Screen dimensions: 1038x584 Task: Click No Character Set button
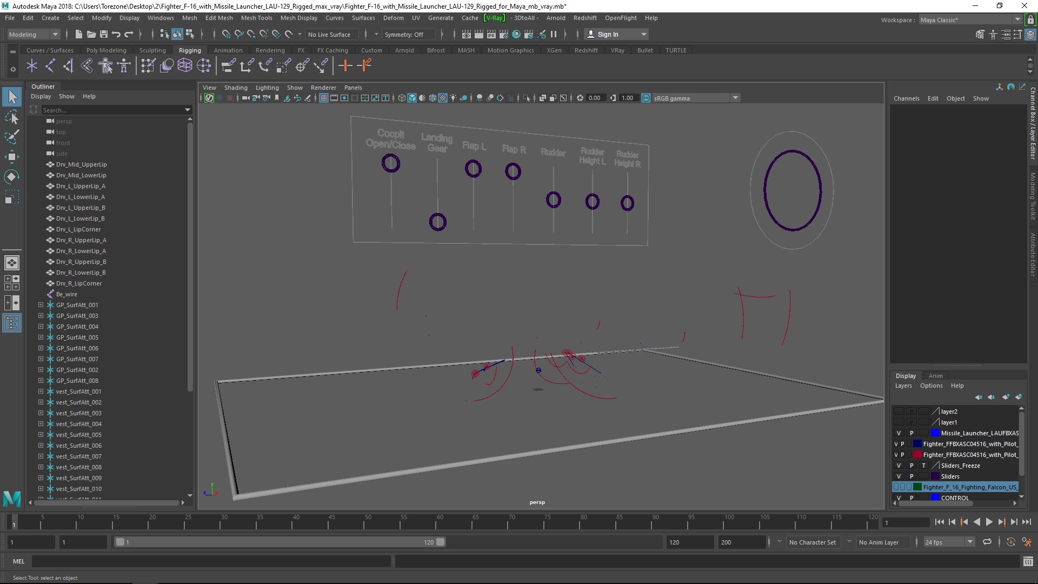pos(812,542)
